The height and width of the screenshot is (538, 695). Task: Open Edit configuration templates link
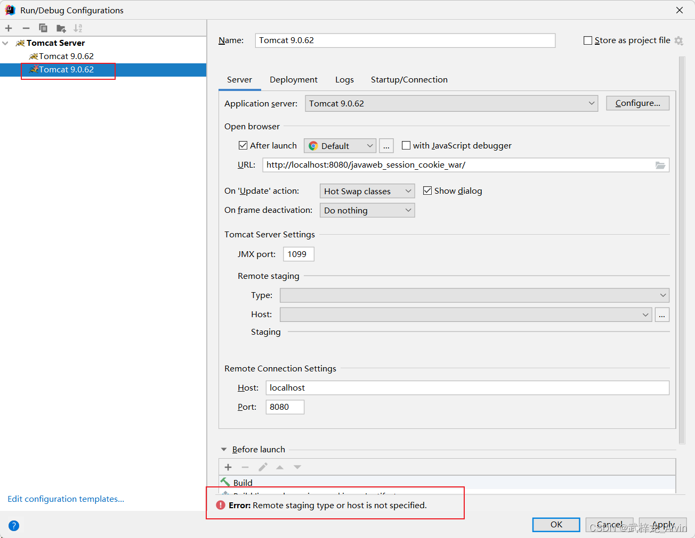point(66,499)
